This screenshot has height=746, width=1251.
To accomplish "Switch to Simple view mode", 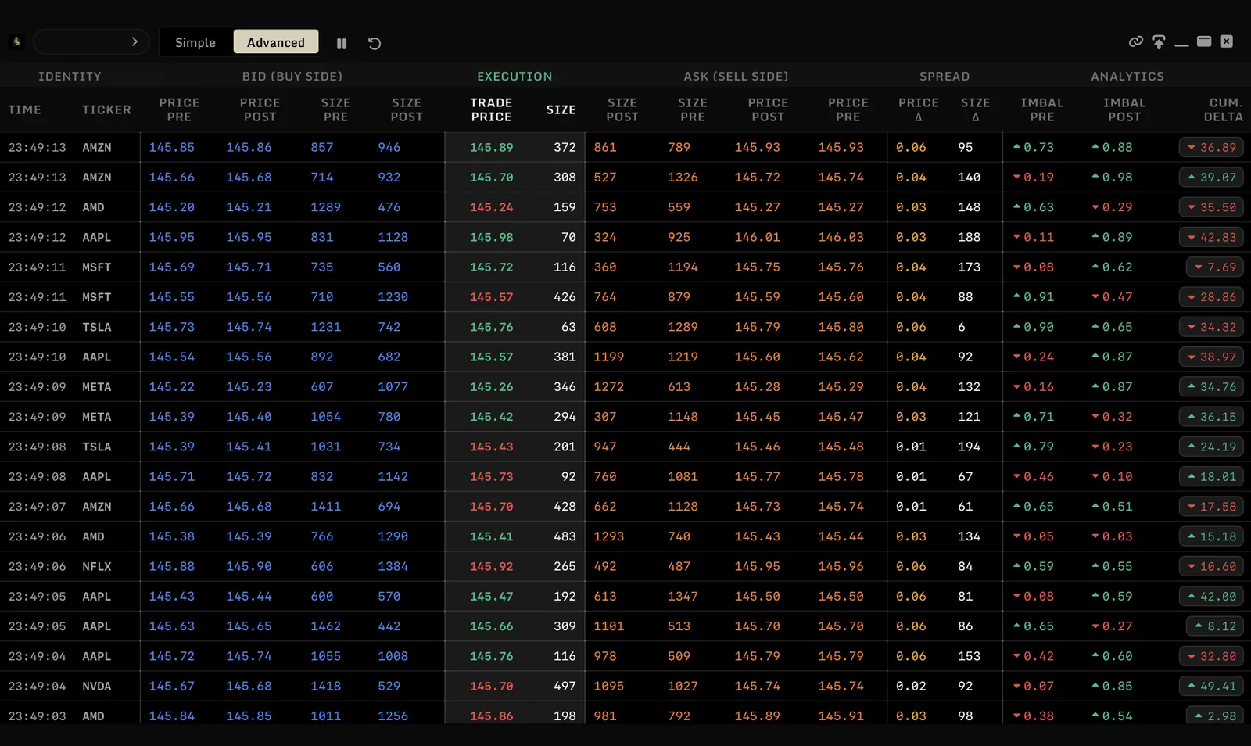I will 195,42.
